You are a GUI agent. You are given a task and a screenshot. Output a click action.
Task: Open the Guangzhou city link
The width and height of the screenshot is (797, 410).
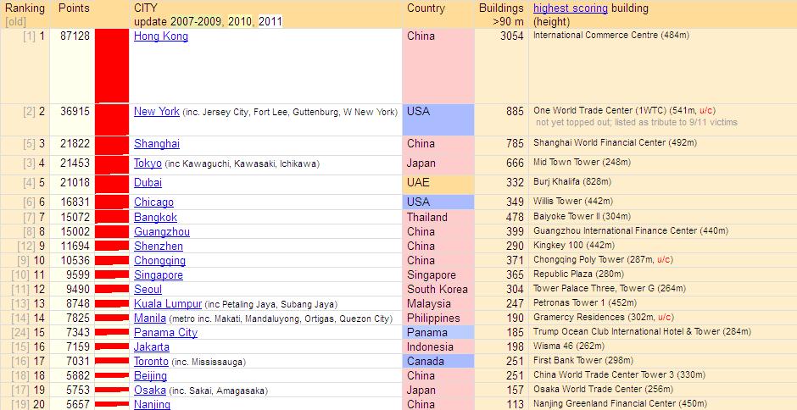click(x=162, y=231)
